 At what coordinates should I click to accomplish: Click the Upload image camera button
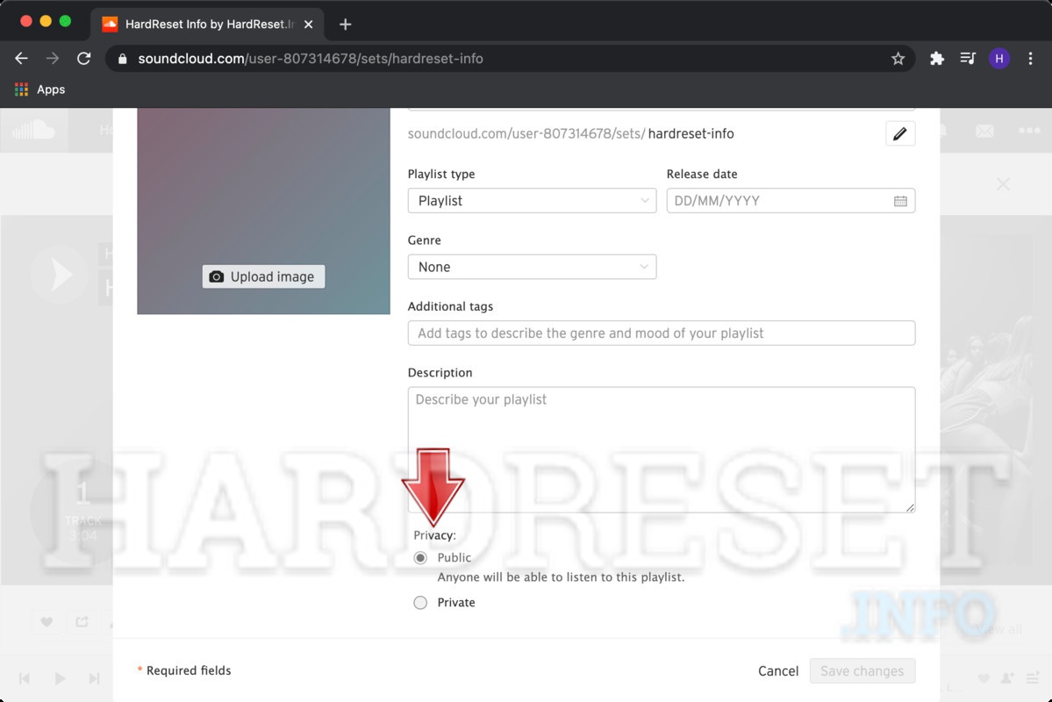point(263,276)
